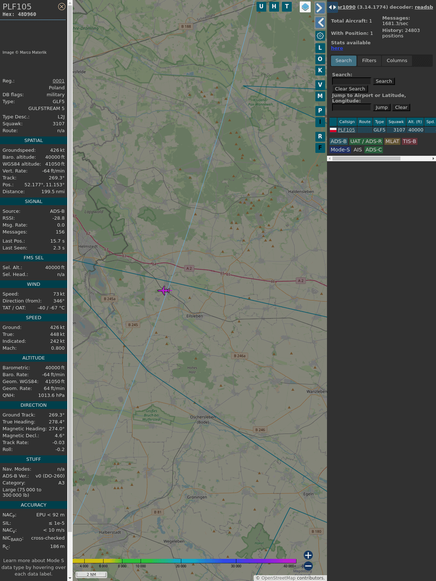
Task: Open the Filters tab
Action: pos(369,61)
